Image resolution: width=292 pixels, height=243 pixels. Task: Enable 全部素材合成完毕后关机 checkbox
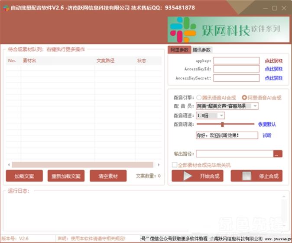click(x=175, y=165)
